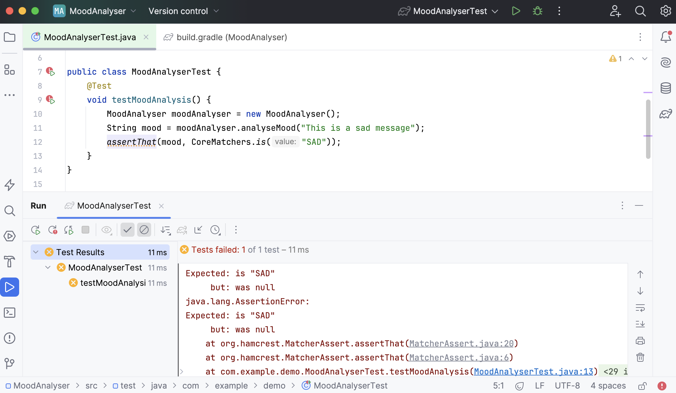
Task: Click MatcherAssert.java:20 link
Action: pos(461,344)
